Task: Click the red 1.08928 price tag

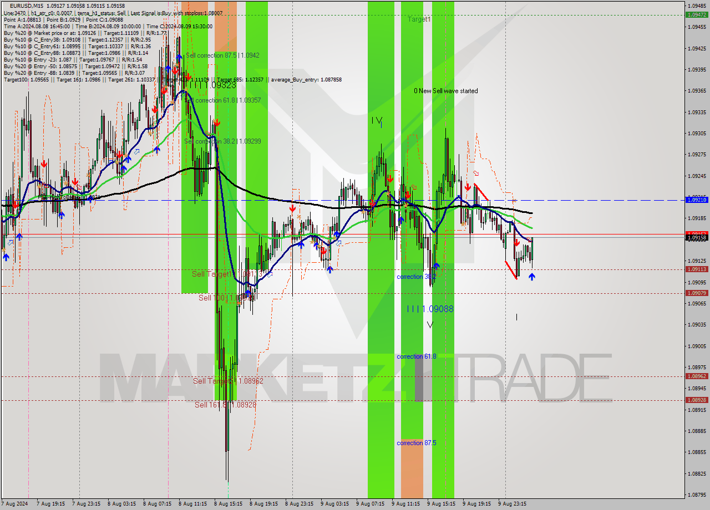Action: (697, 400)
